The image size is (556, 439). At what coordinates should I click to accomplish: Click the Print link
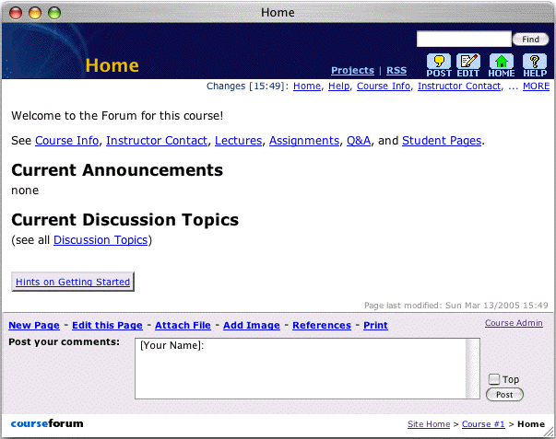375,326
